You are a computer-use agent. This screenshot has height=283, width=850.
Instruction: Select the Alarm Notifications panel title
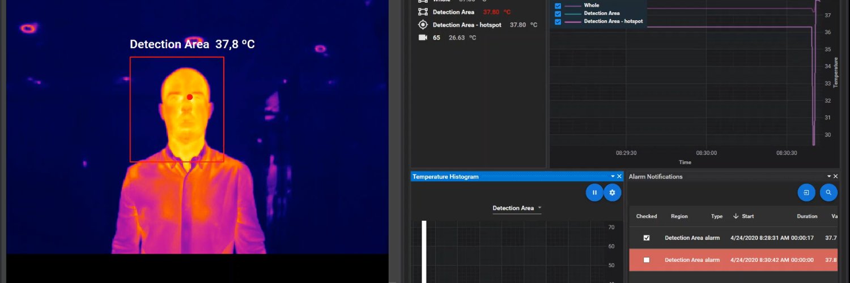[656, 177]
